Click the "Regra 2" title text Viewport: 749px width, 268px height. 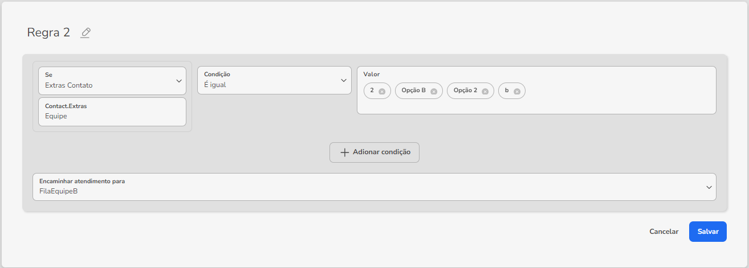[x=48, y=33]
